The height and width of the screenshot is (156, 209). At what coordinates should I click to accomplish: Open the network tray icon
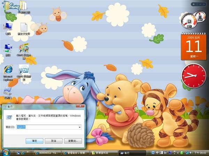(188, 153)
